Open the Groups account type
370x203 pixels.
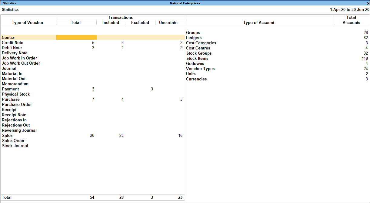pos(193,33)
